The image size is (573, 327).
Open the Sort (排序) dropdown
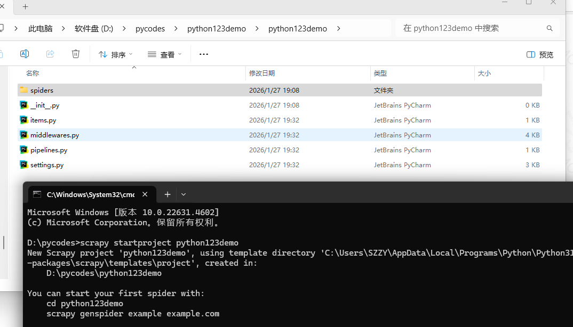(115, 54)
